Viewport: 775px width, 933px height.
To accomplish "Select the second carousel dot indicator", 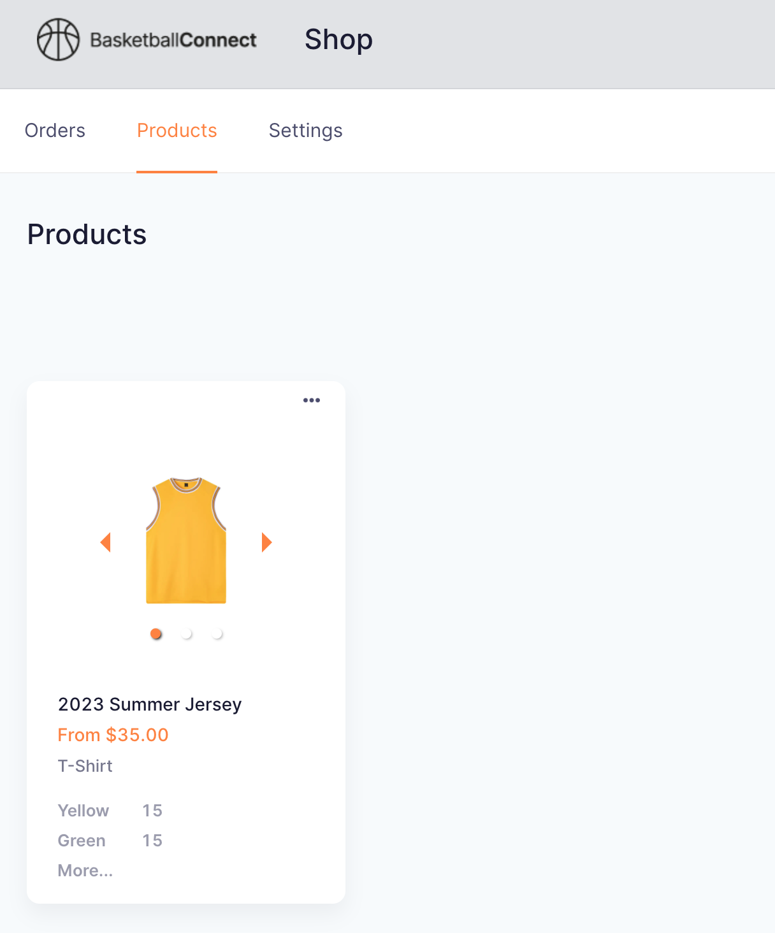I will point(186,633).
